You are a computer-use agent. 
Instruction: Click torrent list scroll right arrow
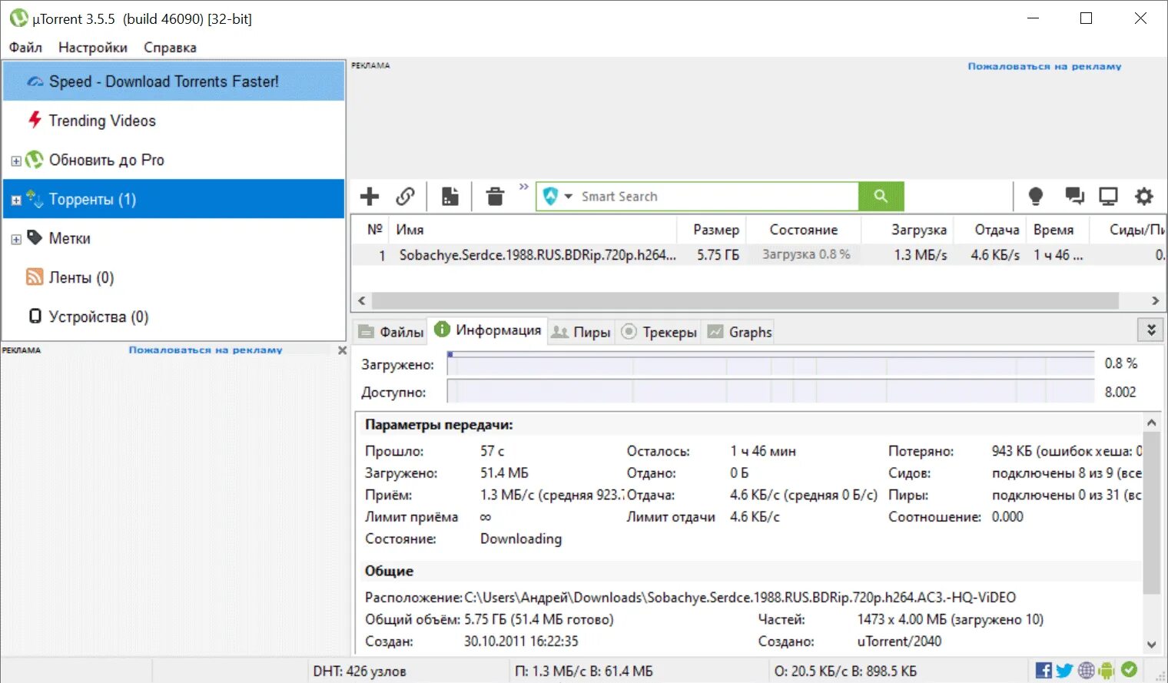coord(1155,300)
